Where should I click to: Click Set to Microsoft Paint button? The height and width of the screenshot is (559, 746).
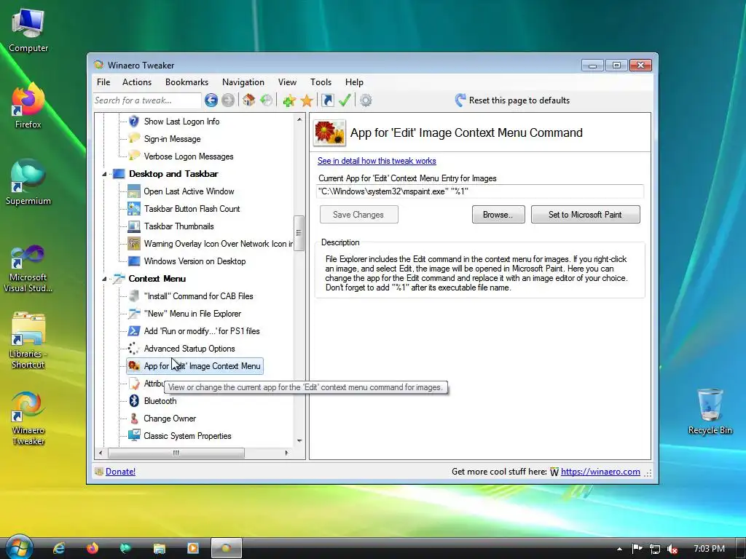click(x=585, y=215)
